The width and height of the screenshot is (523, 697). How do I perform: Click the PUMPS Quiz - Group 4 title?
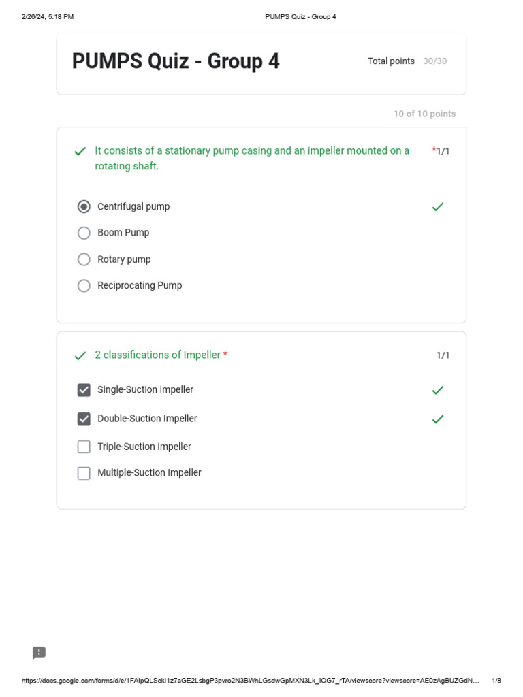(176, 61)
